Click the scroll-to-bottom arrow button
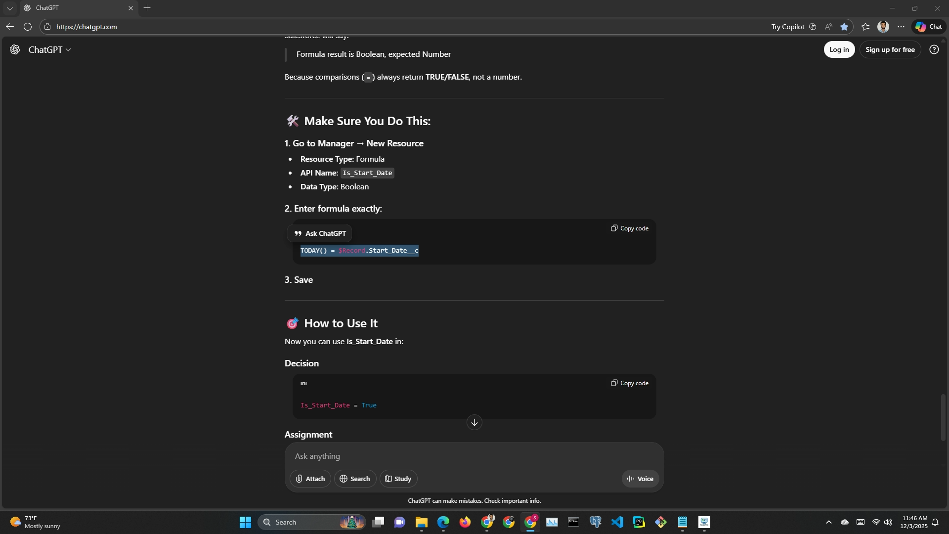 (474, 422)
